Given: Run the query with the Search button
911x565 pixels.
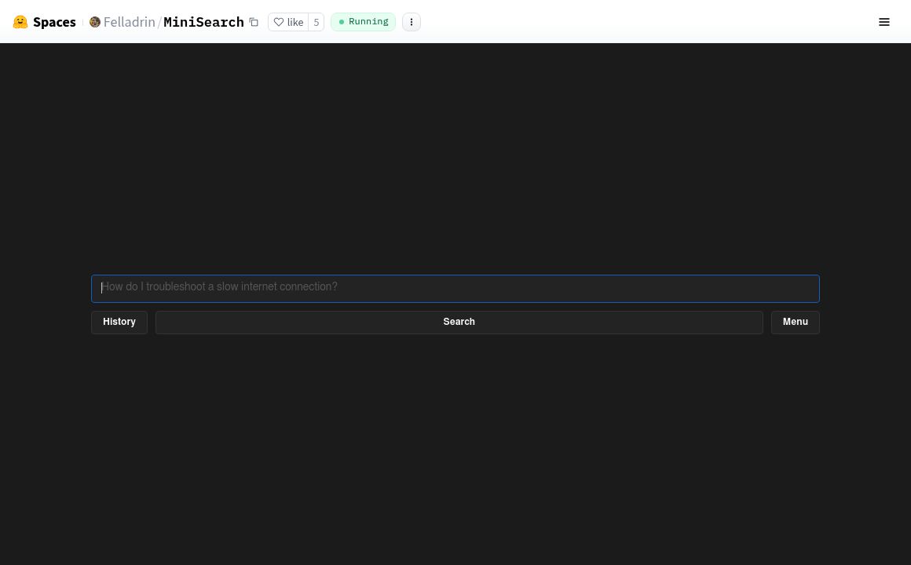Looking at the screenshot, I should click(x=459, y=322).
